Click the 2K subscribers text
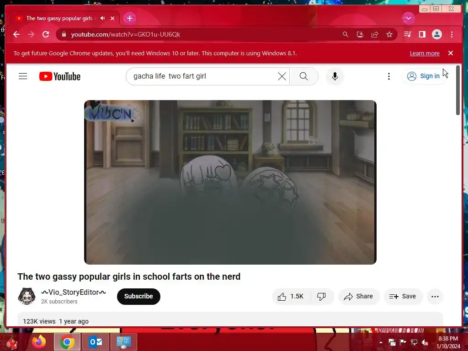 (59, 302)
